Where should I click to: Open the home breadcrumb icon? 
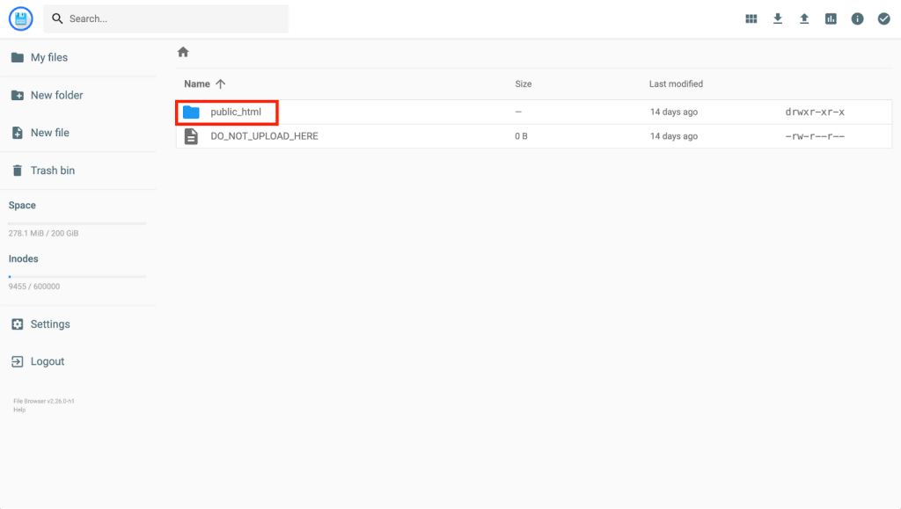click(182, 52)
